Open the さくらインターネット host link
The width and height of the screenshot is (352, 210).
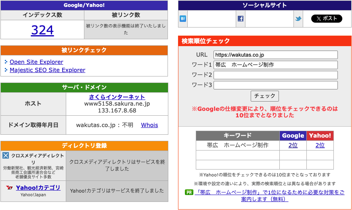[x=117, y=97]
